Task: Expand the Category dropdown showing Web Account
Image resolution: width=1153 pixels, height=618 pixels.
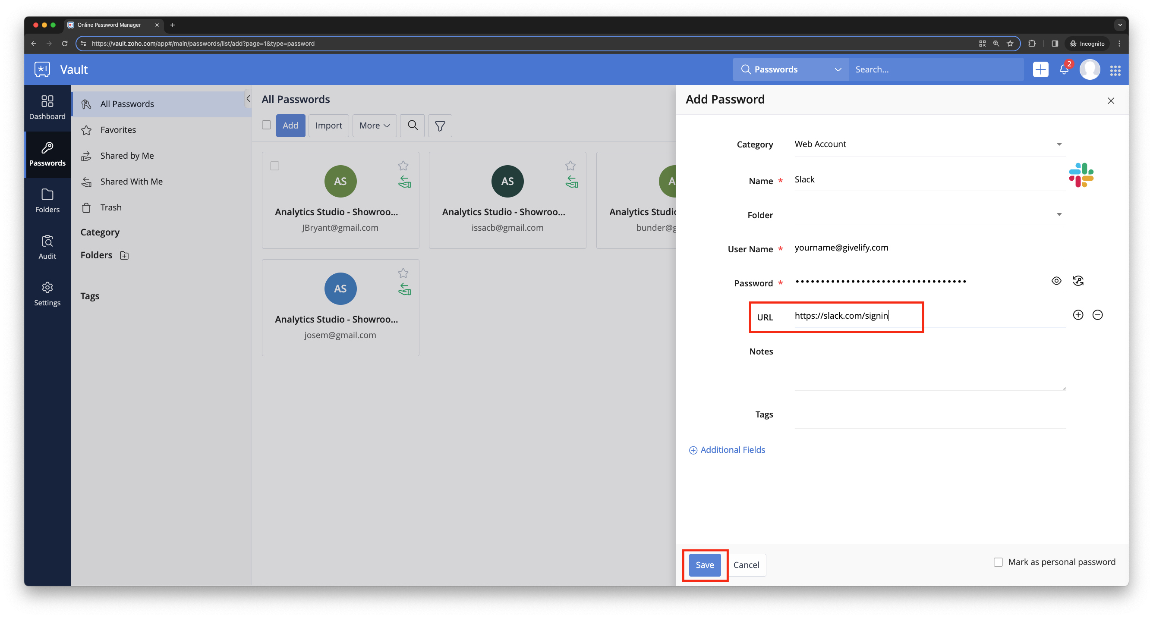Action: pos(929,144)
